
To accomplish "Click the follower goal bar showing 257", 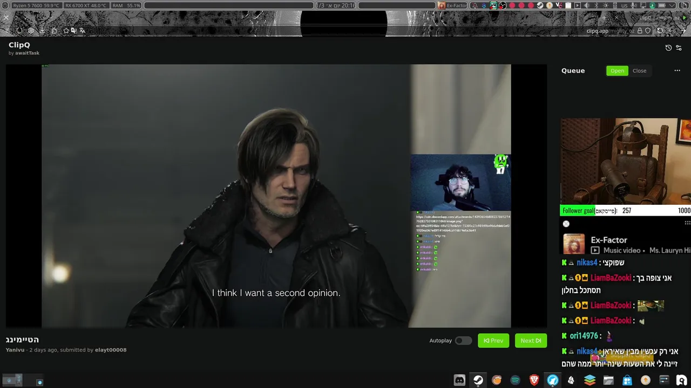I will tap(626, 211).
